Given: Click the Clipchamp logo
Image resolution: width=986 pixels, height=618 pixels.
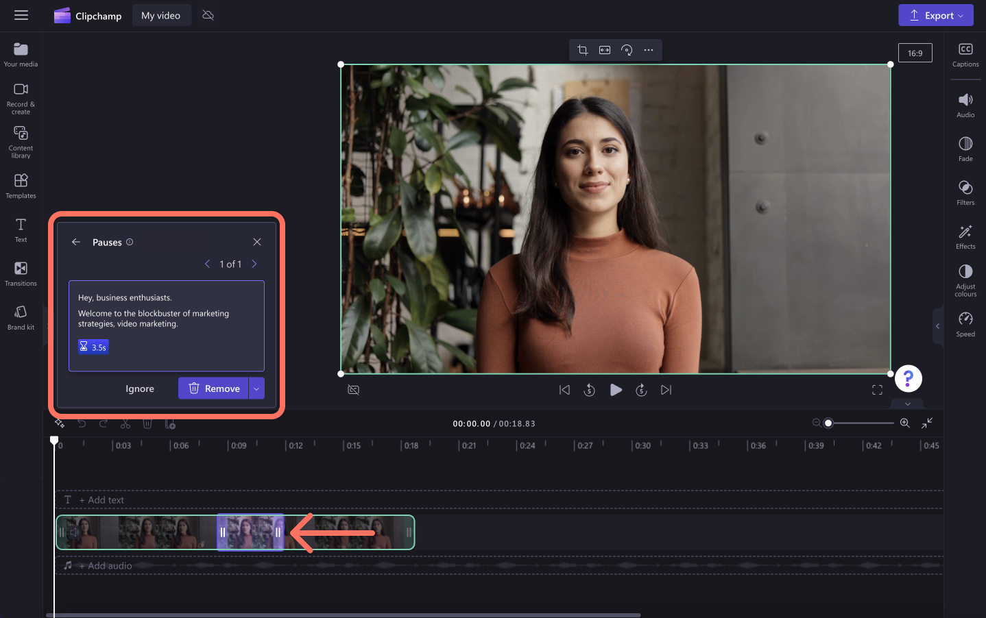Looking at the screenshot, I should (88, 16).
